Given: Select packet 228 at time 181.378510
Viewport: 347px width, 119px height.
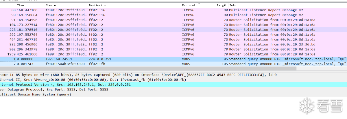Looking at the screenshot, I should click(x=173, y=30).
